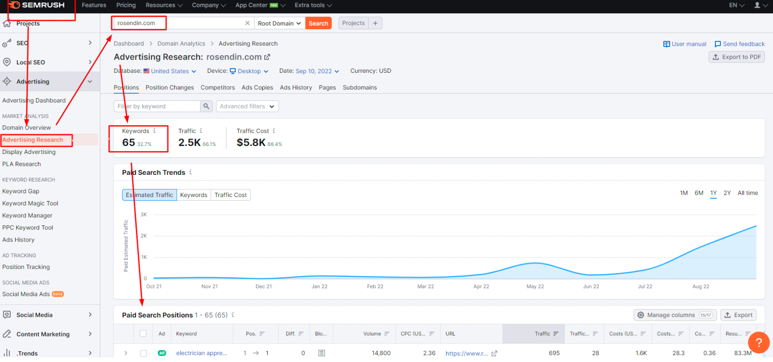Click the Local SEO pin icon
This screenshot has height=362, width=773.
click(7, 62)
